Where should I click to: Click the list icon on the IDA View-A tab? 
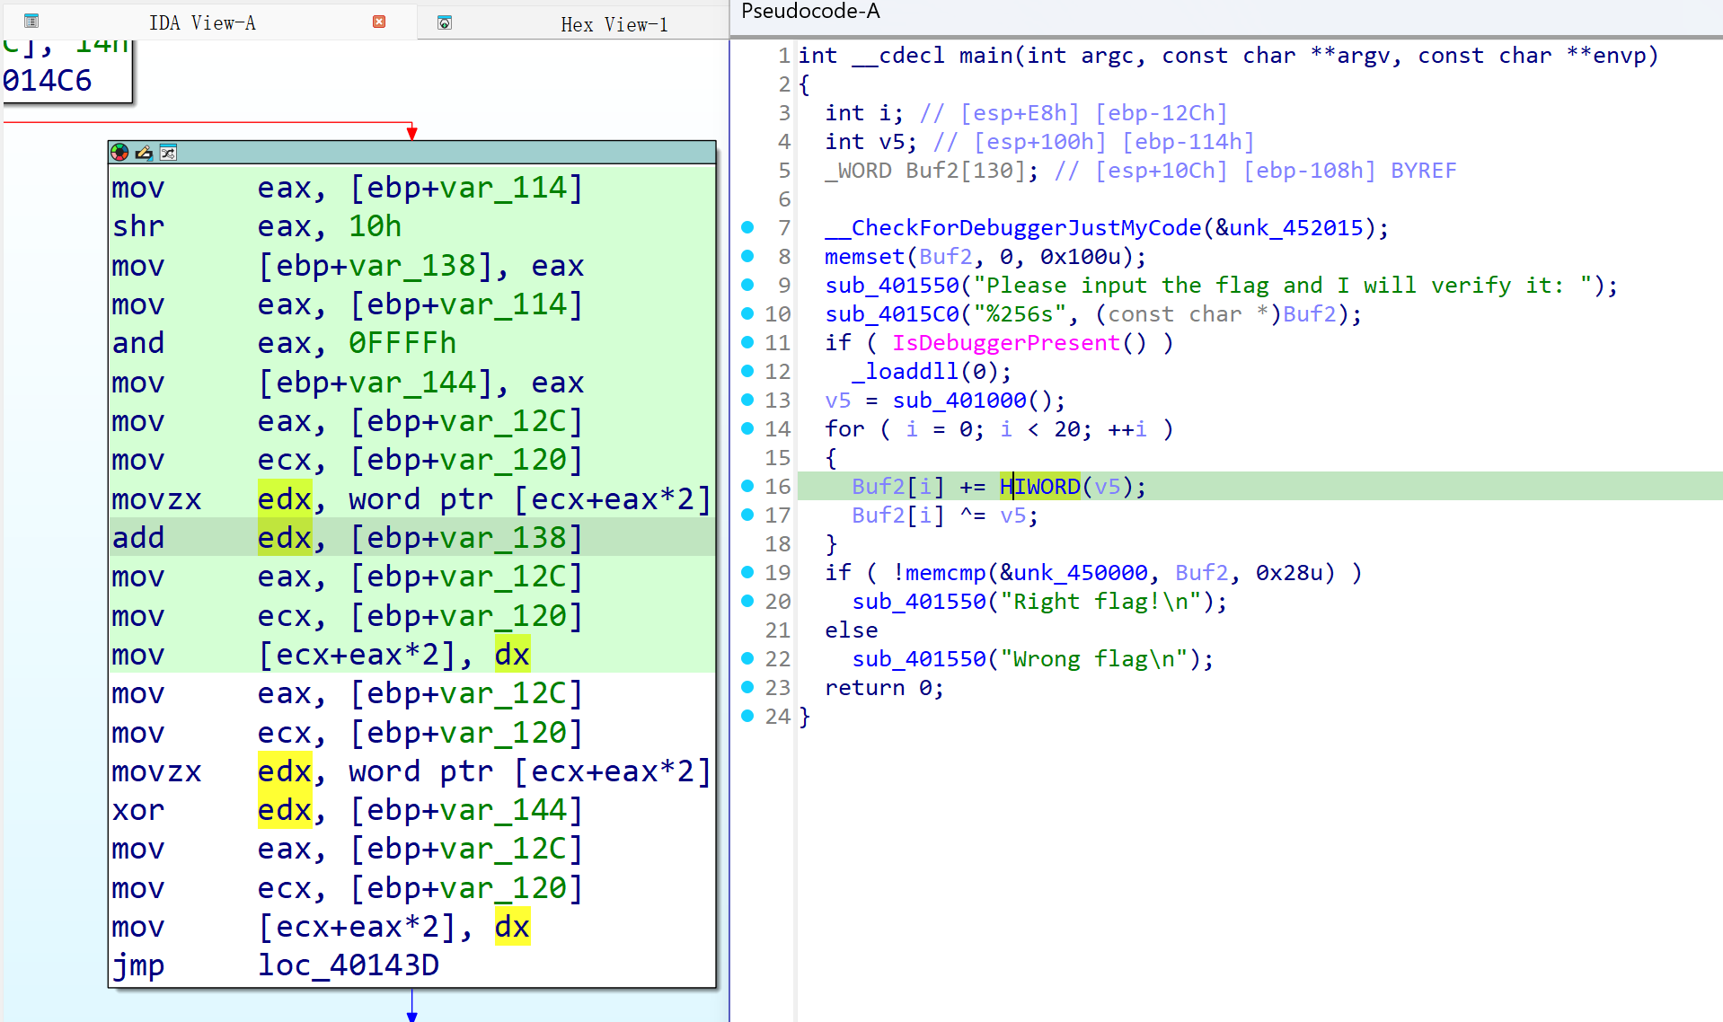pos(31,20)
